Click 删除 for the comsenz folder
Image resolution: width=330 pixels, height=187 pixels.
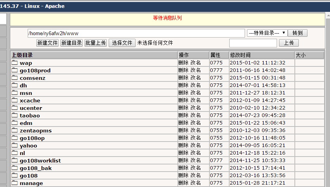pyautogui.click(x=183, y=78)
